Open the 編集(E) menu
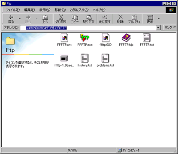The image size is (178, 154). (x=30, y=10)
